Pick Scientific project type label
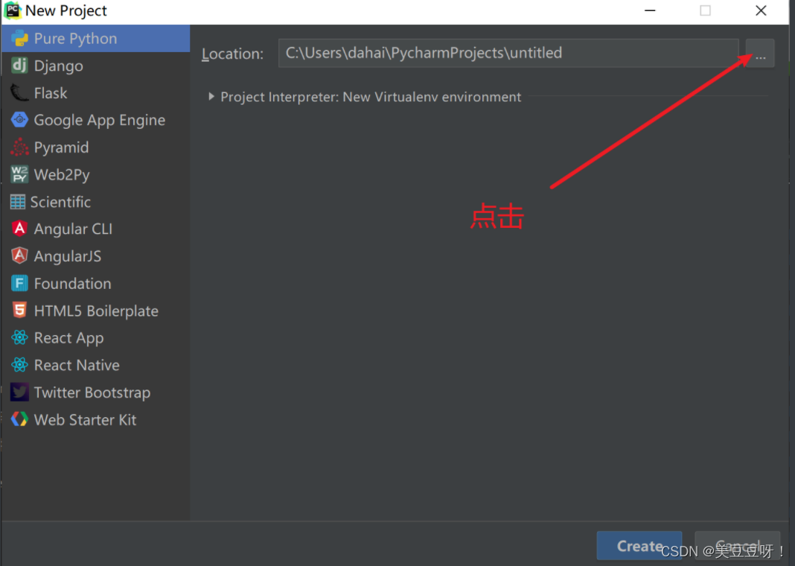Image resolution: width=795 pixels, height=566 pixels. pos(60,202)
